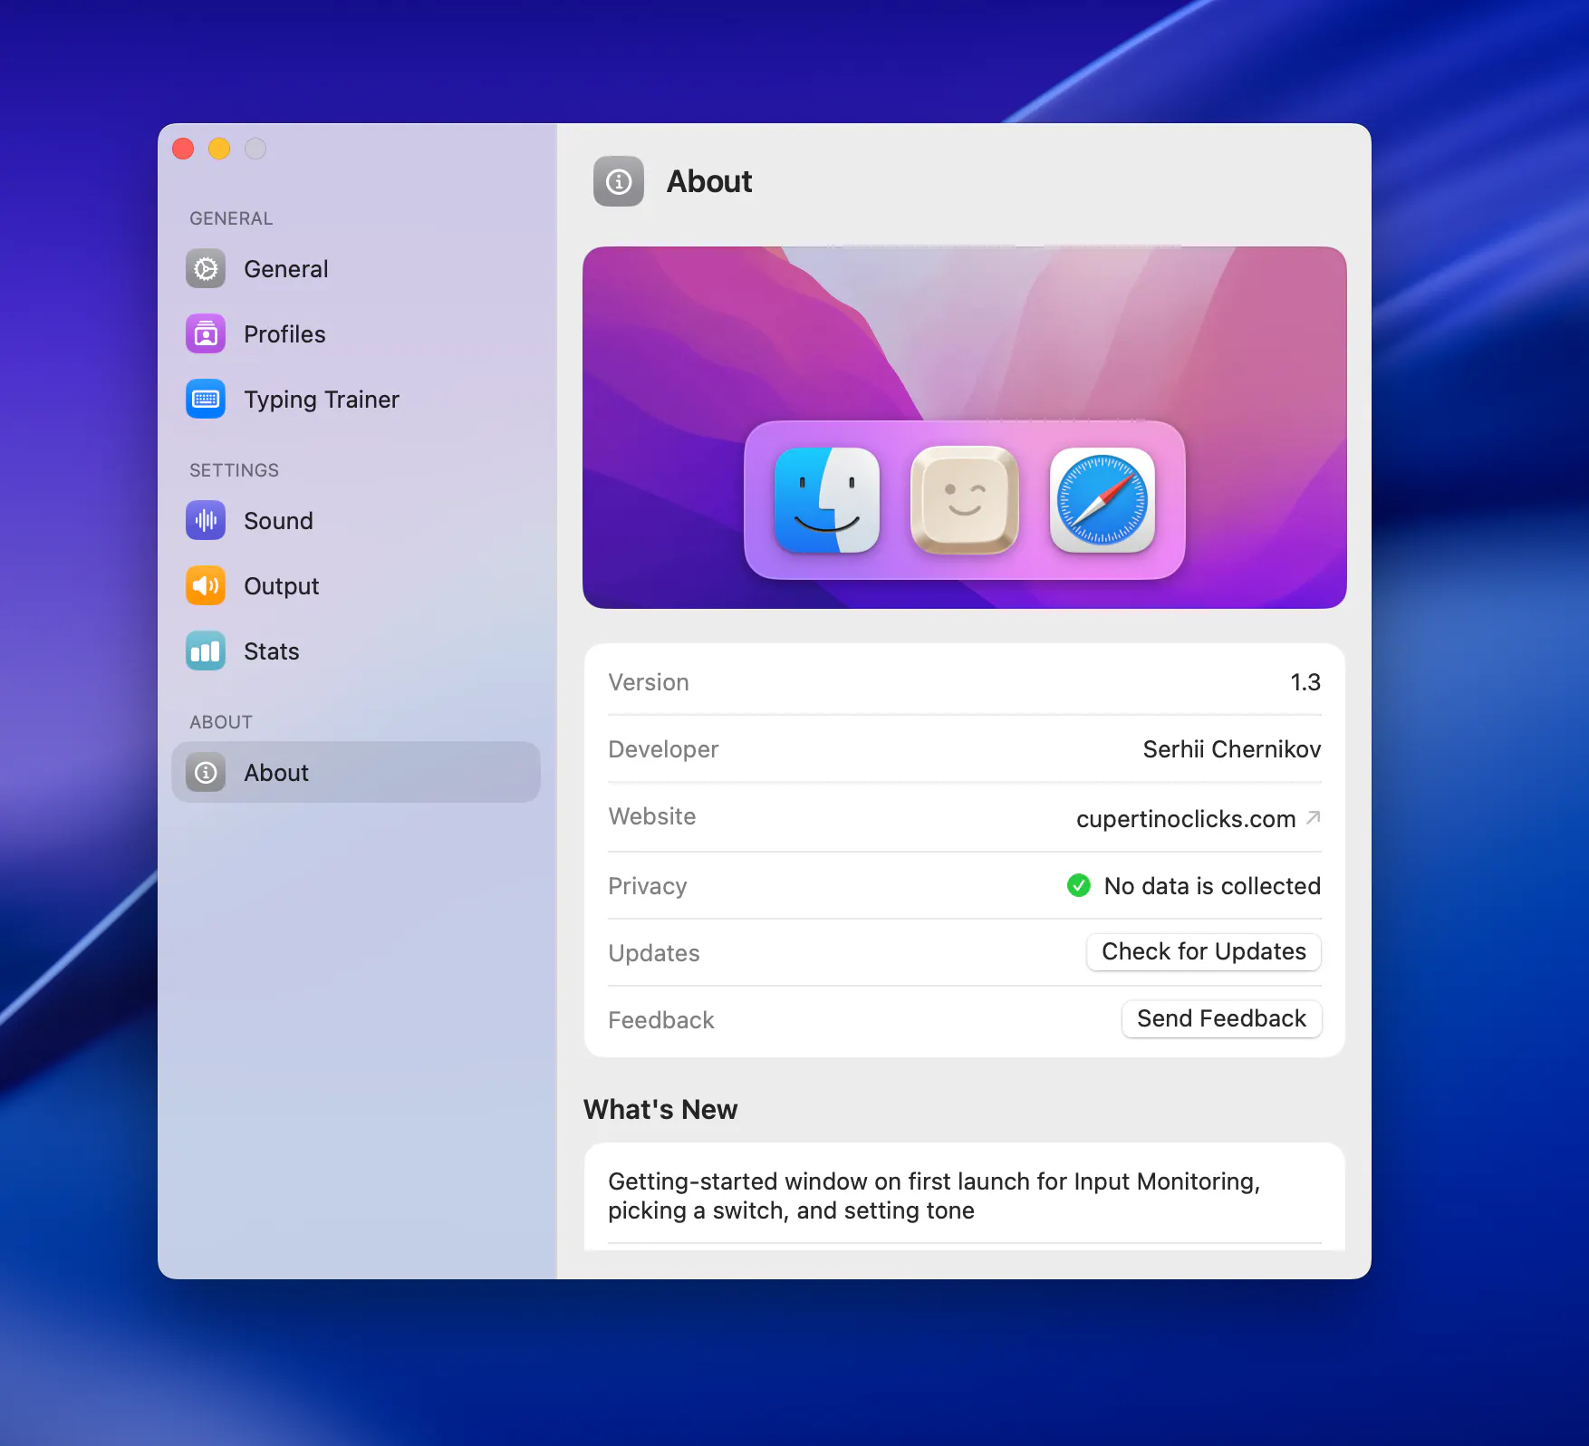Click the Version row label
The height and width of the screenshot is (1446, 1589).
pyautogui.click(x=649, y=682)
